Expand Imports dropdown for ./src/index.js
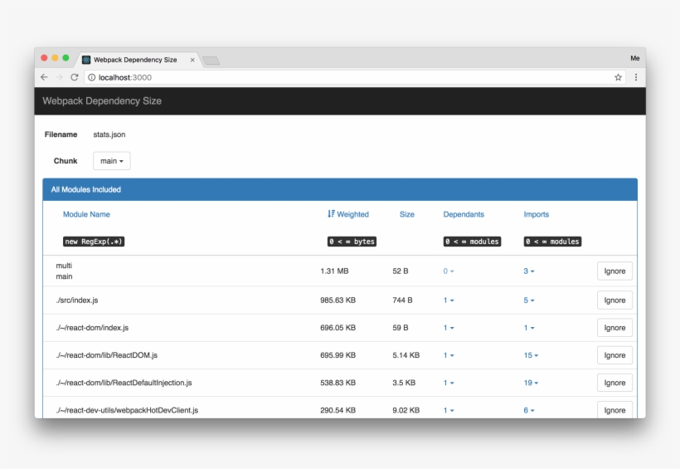The width and height of the screenshot is (680, 469). pyautogui.click(x=529, y=300)
